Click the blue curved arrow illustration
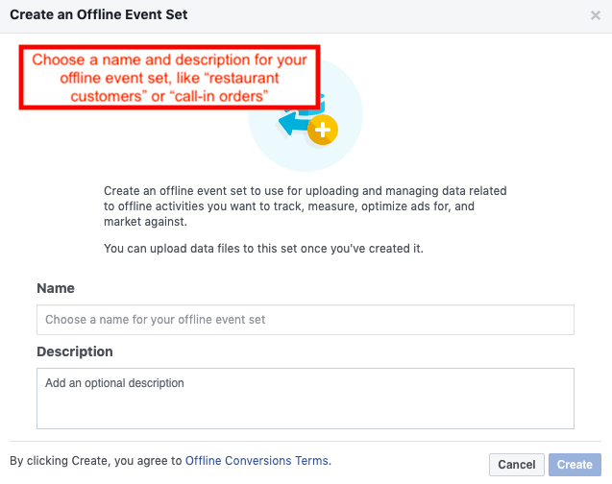 coord(293,122)
